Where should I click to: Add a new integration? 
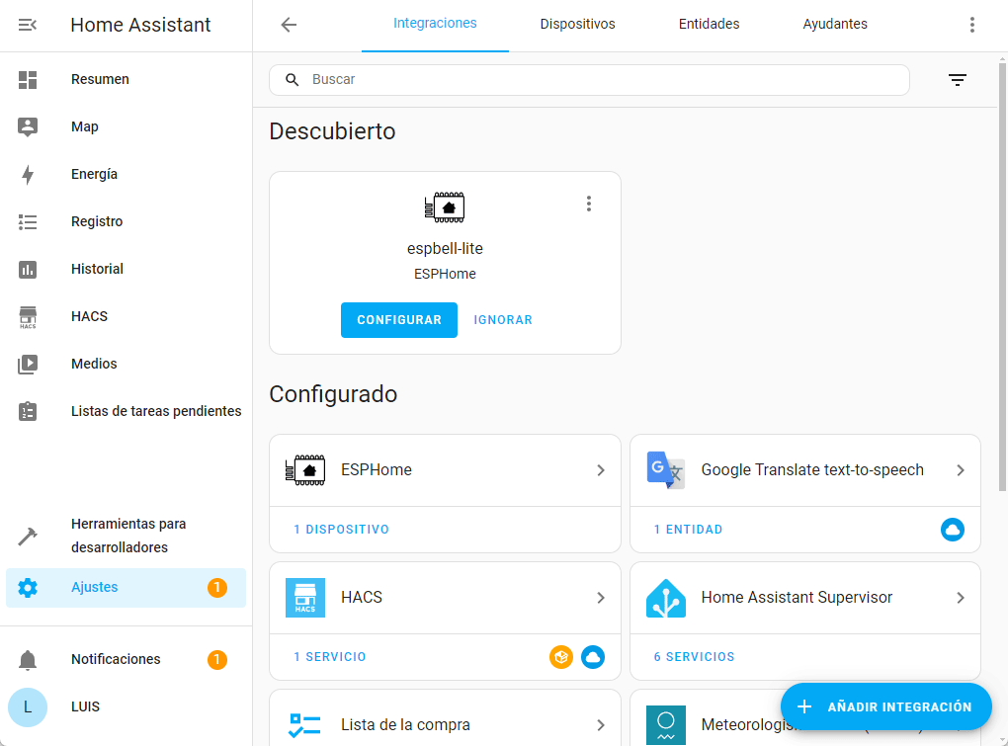point(885,706)
